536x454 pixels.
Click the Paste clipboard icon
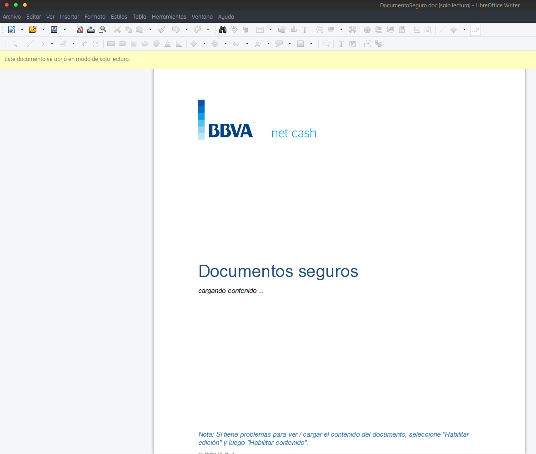click(140, 30)
